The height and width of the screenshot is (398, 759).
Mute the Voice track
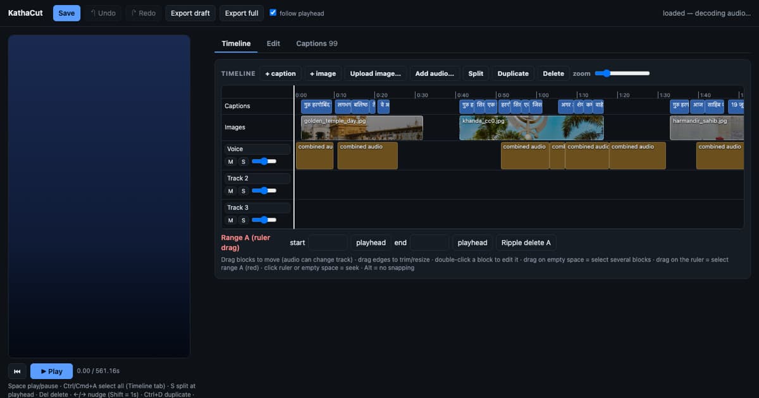tap(231, 162)
